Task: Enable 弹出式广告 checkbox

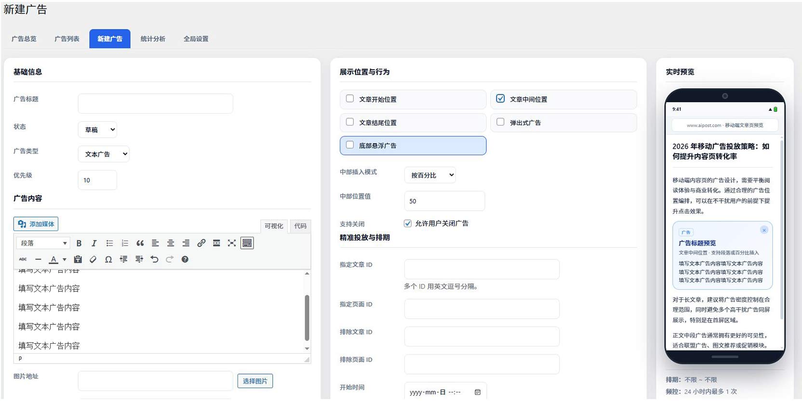Action: 500,122
